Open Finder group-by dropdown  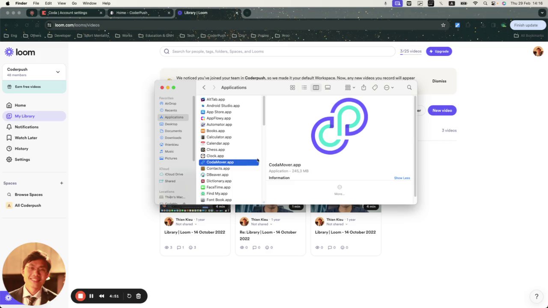350,87
